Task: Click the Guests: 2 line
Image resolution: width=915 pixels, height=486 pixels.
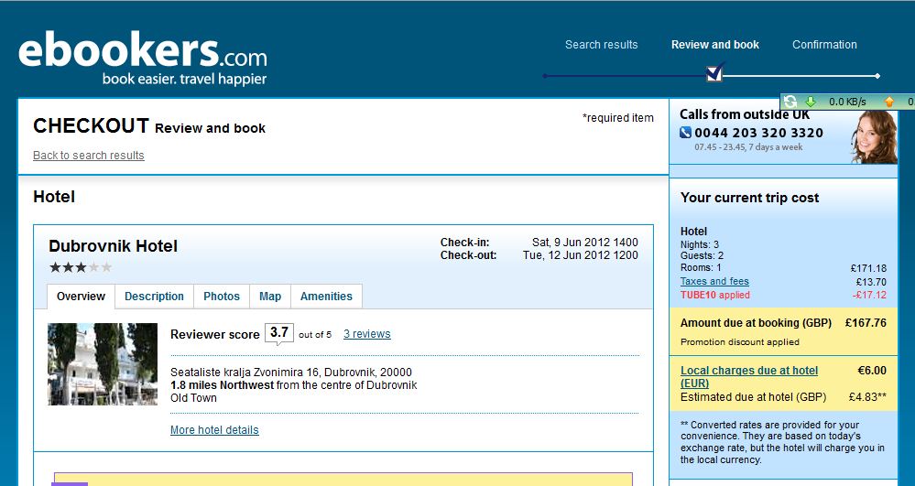Action: point(702,255)
